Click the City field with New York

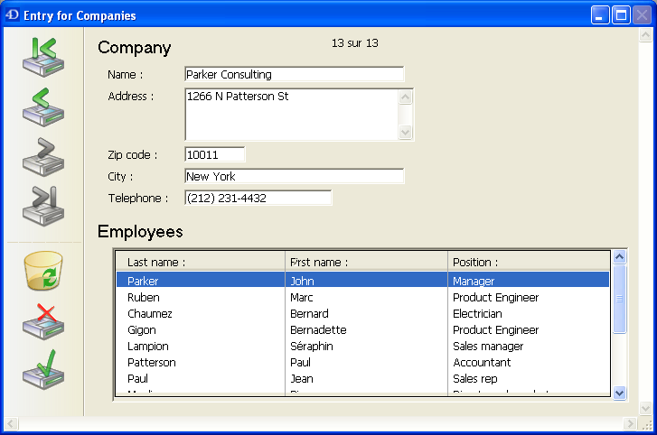[x=294, y=177]
